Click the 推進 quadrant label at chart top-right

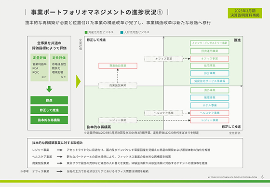(x=237, y=40)
